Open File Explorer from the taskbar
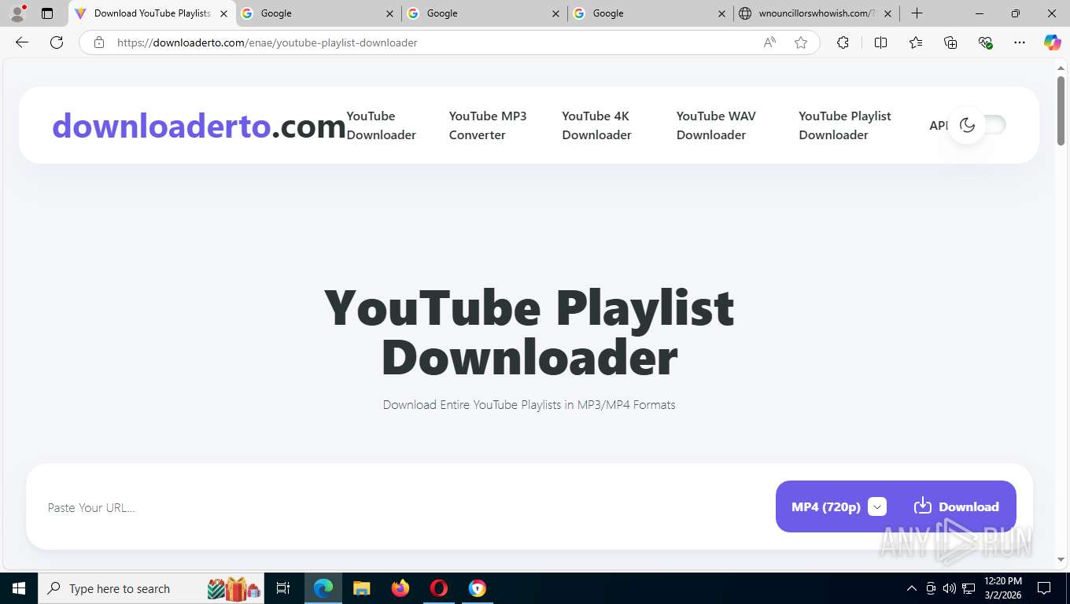Screen dimensions: 1070x604 (362, 588)
